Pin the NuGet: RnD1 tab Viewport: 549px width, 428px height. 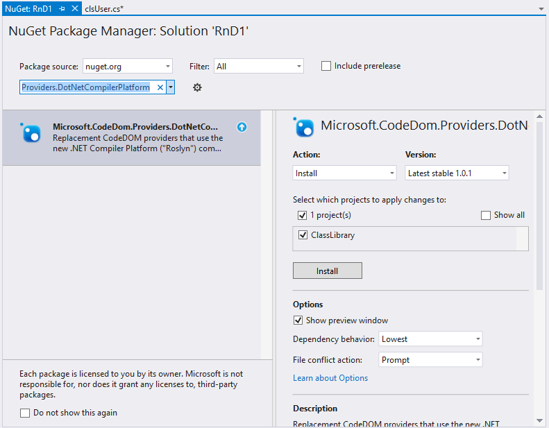coord(62,8)
